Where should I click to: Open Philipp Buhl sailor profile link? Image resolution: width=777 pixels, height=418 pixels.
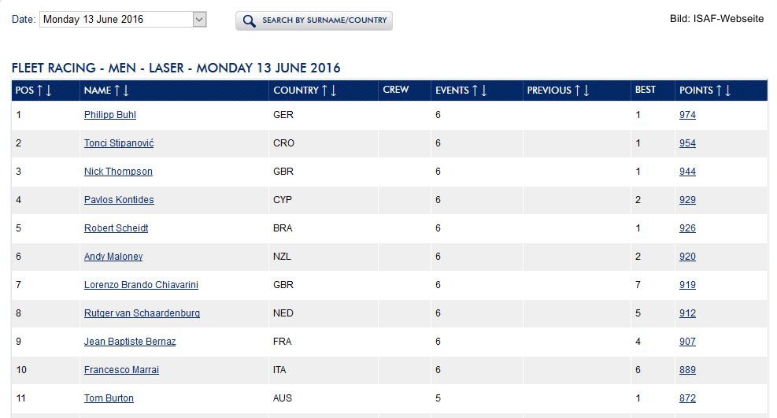(x=110, y=115)
